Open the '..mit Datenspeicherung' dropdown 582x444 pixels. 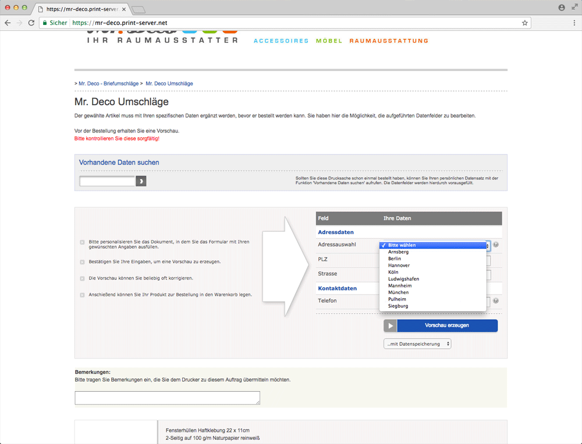(x=417, y=344)
